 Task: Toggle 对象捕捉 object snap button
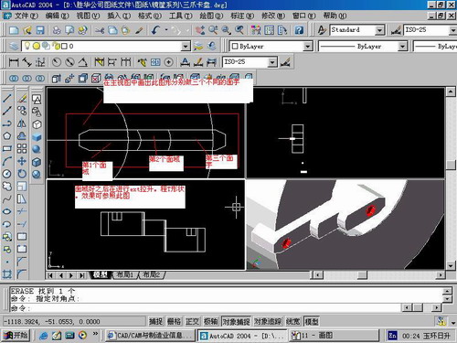tap(237, 321)
